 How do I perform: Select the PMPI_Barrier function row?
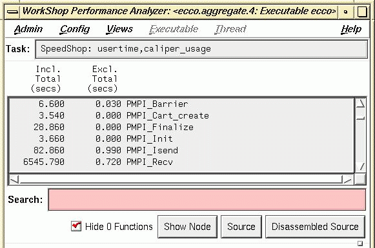[181, 104]
